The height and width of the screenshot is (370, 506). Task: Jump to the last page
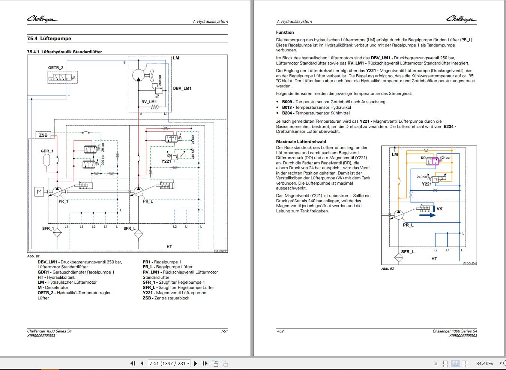point(205,363)
